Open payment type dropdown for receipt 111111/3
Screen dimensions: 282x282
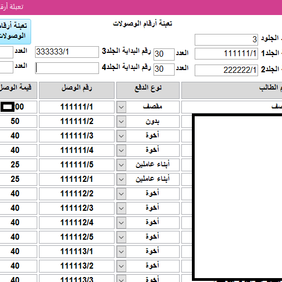121,136
